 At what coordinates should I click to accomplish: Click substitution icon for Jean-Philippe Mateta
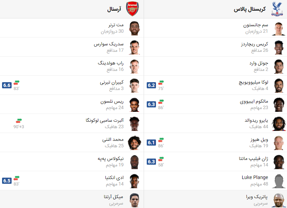(x=161, y=159)
